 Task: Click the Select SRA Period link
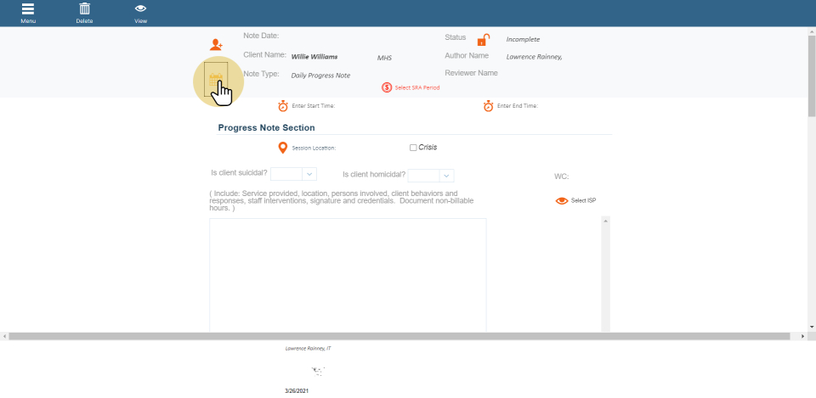(x=417, y=87)
